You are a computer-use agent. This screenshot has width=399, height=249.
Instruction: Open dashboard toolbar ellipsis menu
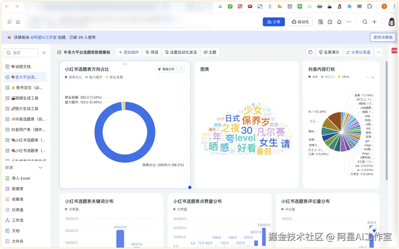(379, 52)
